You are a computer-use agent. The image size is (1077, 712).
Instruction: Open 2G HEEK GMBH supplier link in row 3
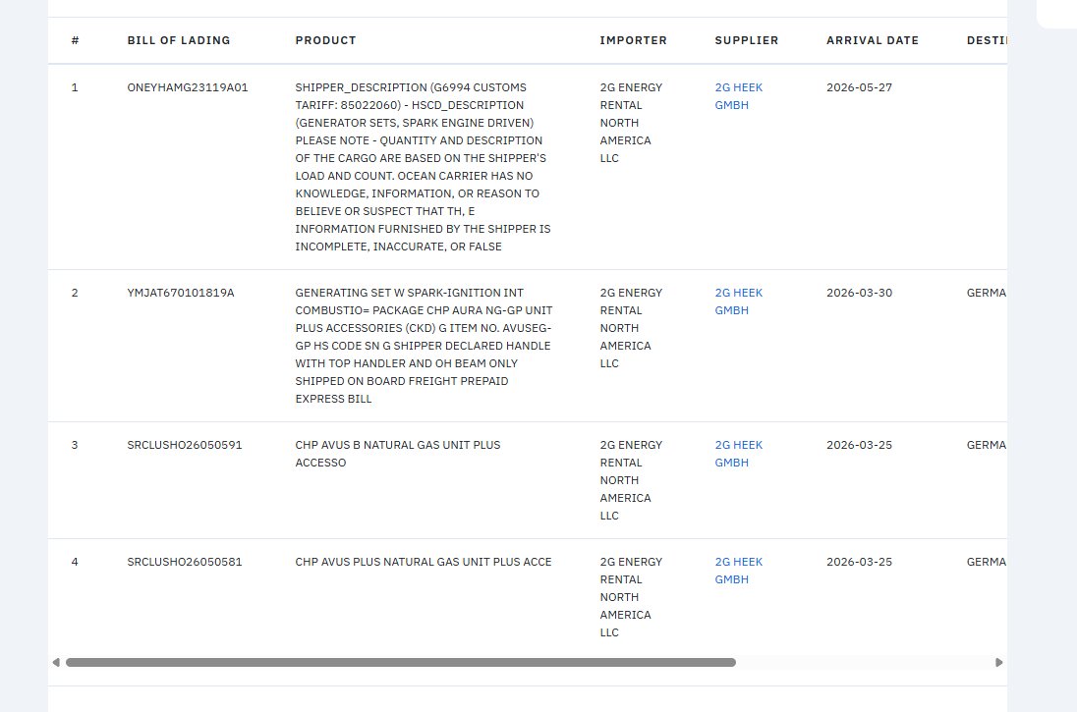click(x=738, y=454)
